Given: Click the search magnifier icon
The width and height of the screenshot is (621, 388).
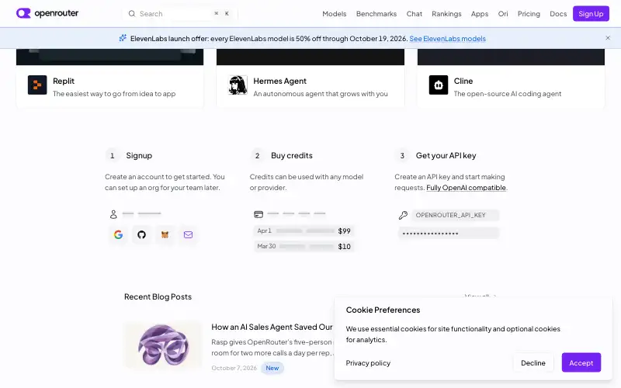Looking at the screenshot, I should pyautogui.click(x=132, y=14).
